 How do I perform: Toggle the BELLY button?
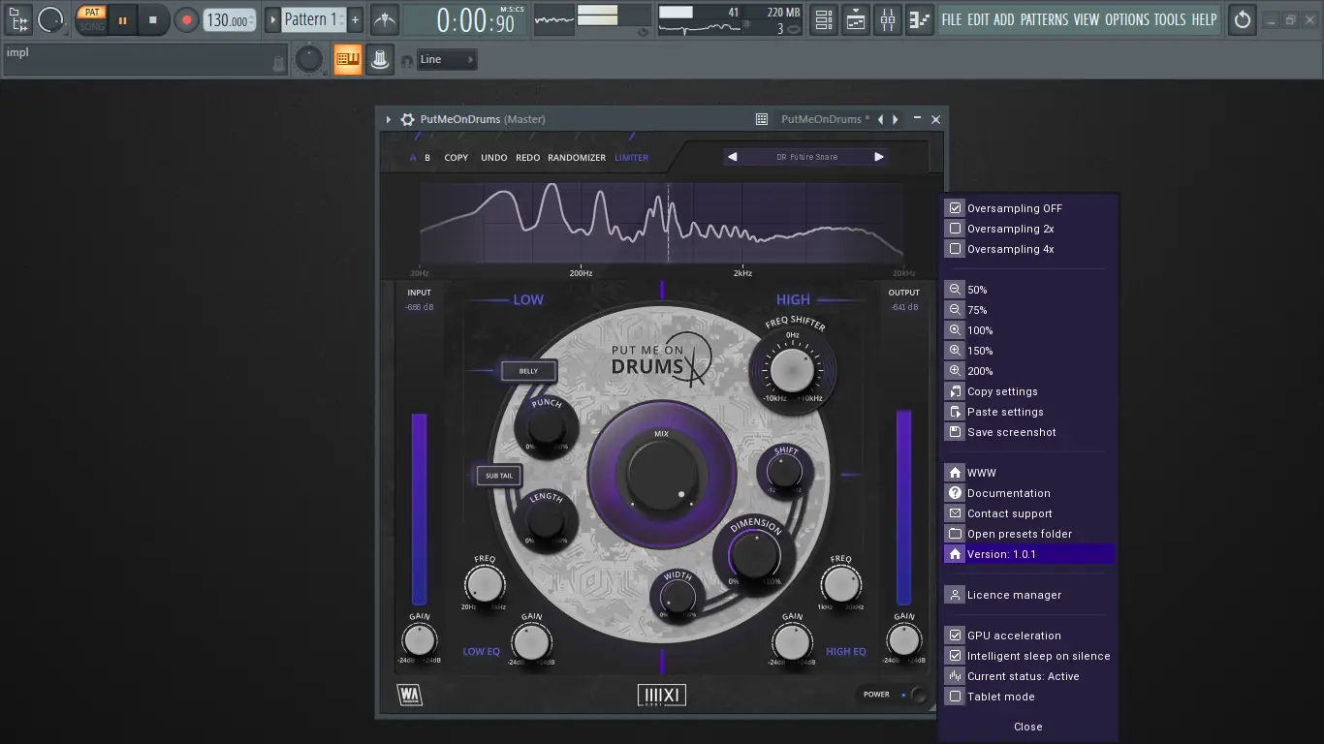coord(528,371)
